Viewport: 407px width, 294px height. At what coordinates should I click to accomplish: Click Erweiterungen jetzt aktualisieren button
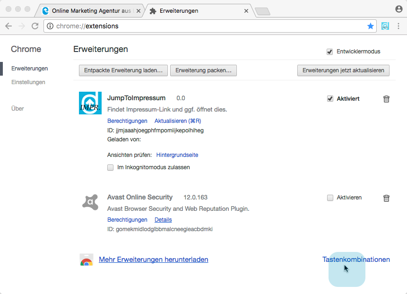click(343, 70)
